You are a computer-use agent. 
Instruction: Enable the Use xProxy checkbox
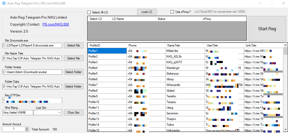172,12
